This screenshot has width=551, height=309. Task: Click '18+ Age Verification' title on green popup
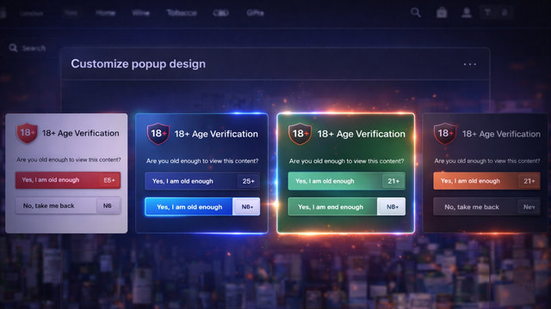[x=362, y=134]
